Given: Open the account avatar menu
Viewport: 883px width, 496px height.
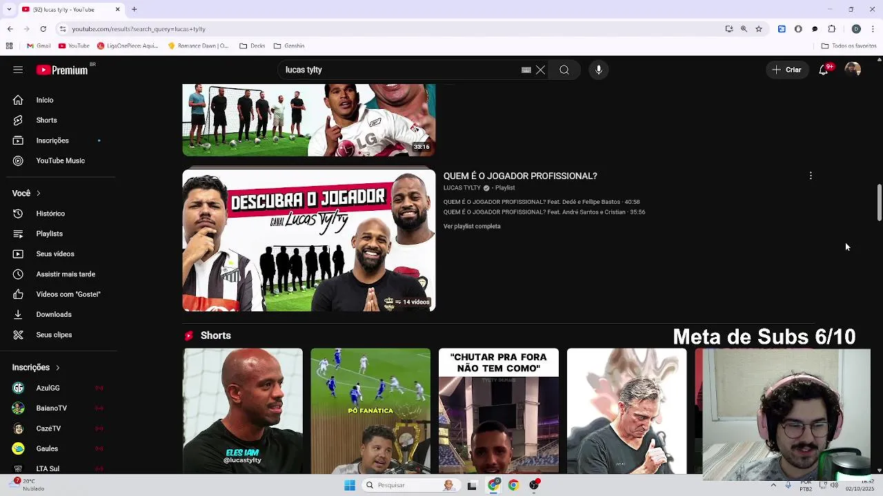Looking at the screenshot, I should [853, 70].
